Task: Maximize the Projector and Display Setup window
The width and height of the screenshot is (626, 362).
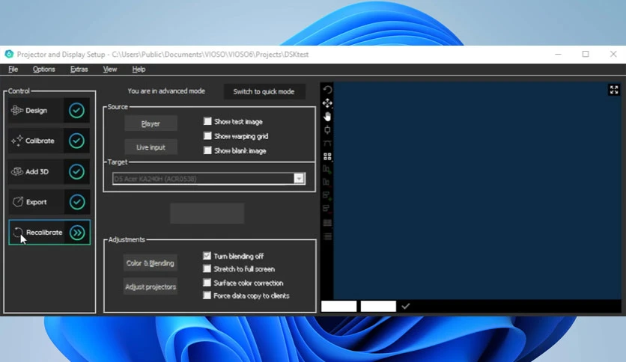Action: (586, 54)
